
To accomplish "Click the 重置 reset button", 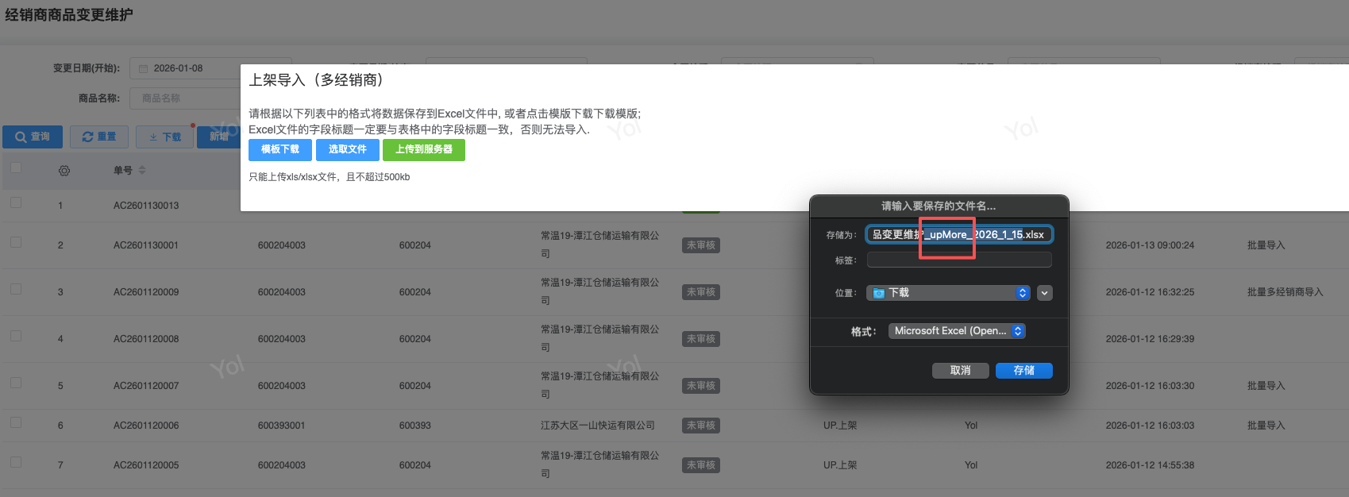I will coord(99,137).
